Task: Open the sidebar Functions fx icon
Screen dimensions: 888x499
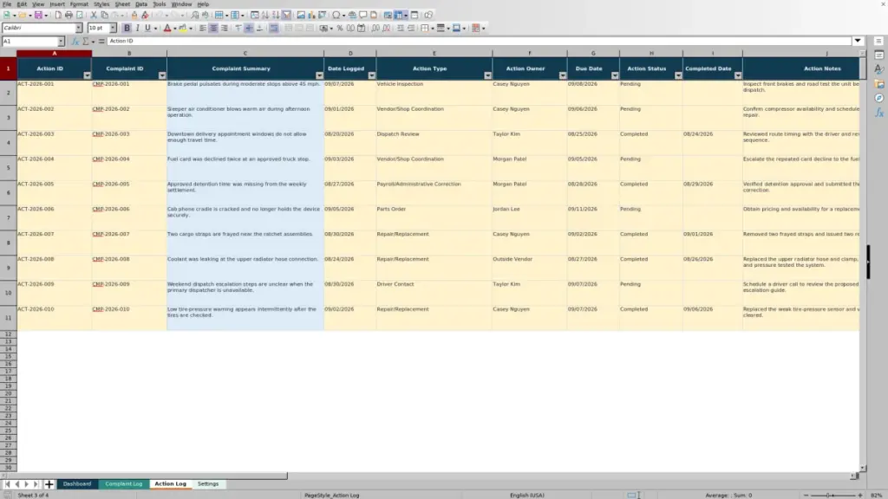Action: coord(878,113)
